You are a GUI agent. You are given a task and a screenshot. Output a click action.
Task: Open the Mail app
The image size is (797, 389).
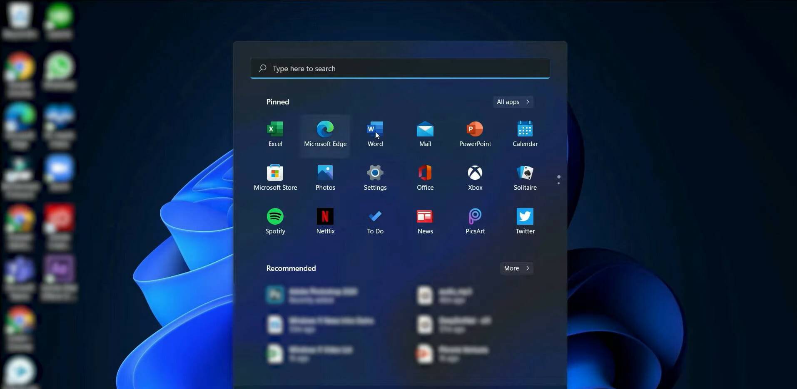[425, 133]
